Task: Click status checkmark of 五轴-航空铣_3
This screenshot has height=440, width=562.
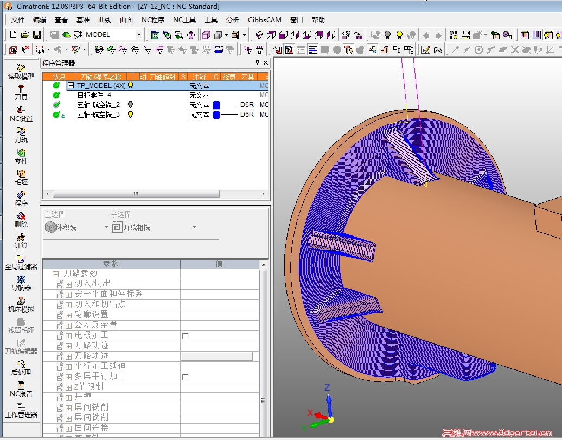Action: [x=56, y=114]
